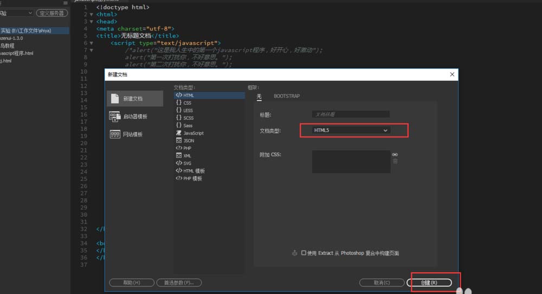542x294 pixels.
Task: Expand the site selector dropdown in files panel
Action: point(30,13)
